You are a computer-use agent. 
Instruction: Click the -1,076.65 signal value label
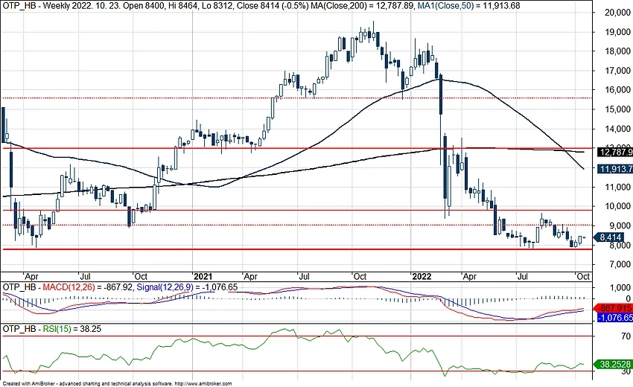tap(614, 318)
